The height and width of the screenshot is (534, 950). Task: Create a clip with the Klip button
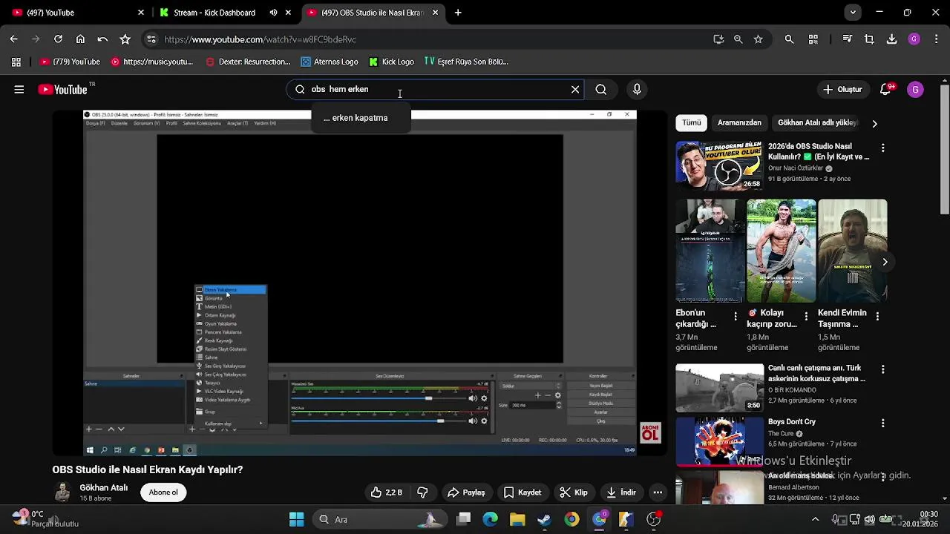click(x=574, y=492)
